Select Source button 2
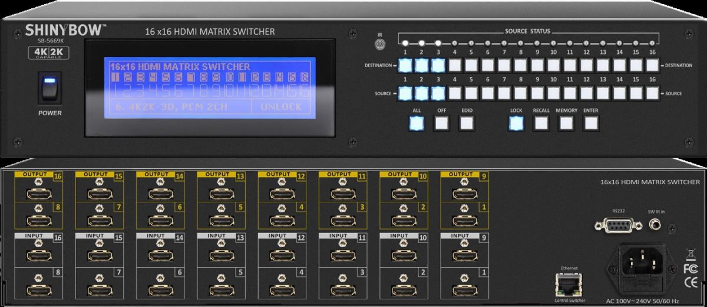 tap(421, 93)
